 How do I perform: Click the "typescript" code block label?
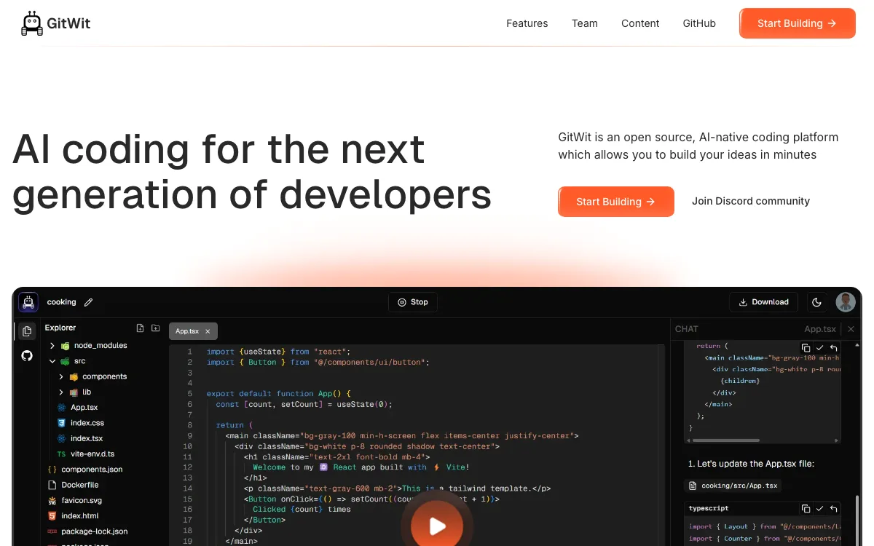709,508
